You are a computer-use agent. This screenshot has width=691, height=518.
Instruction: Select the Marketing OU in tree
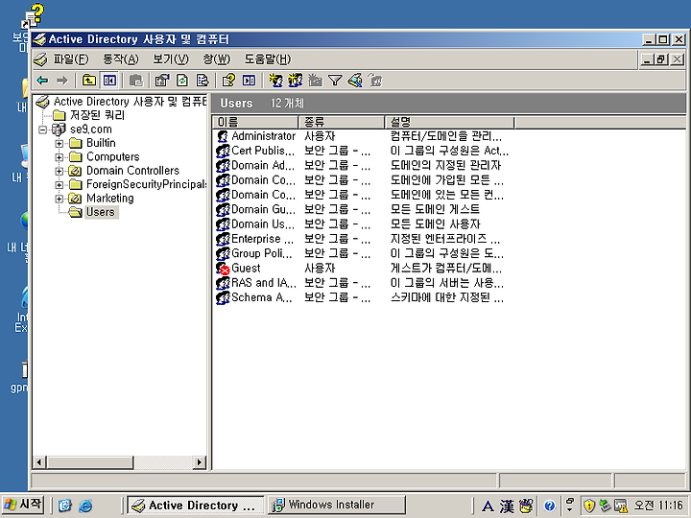click(109, 199)
